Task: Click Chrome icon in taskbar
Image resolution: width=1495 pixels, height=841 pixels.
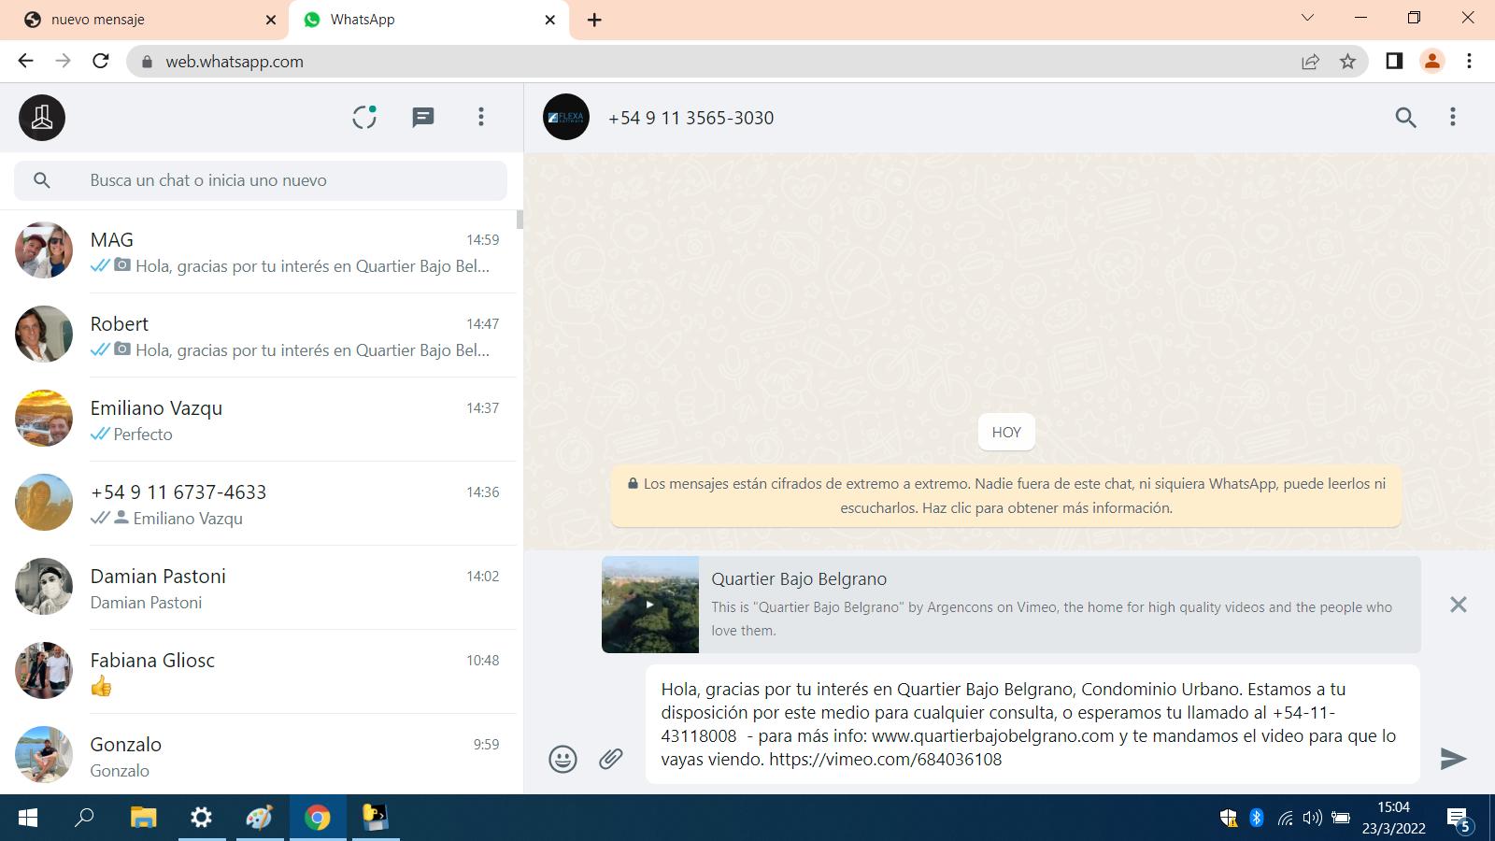Action: (318, 818)
